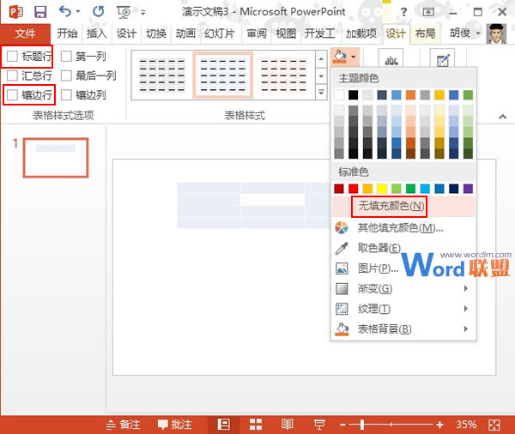Screen dimensions: 515x434
Task: Enable the Header Row (标题行) checkbox
Action: coord(12,56)
